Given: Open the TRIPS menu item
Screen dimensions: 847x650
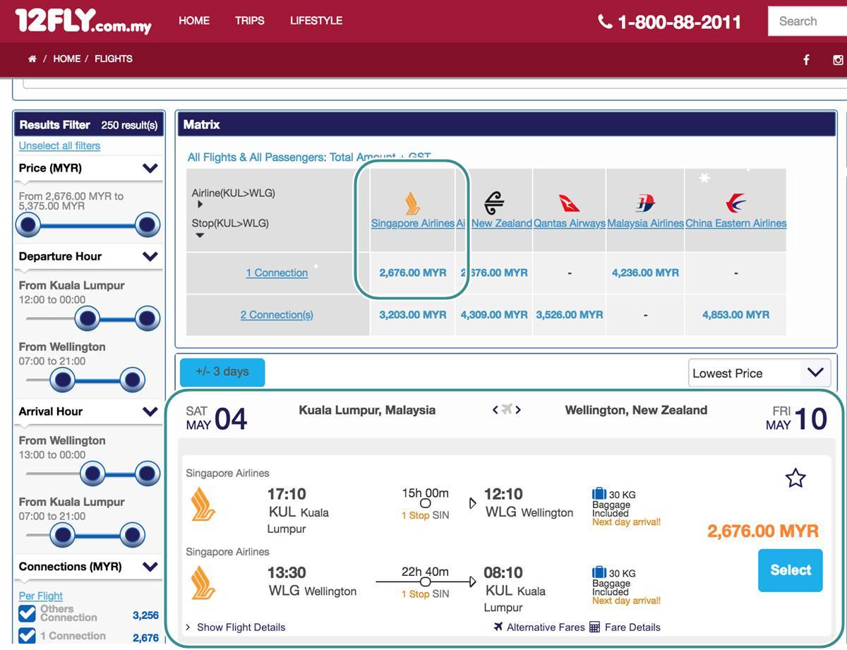Looking at the screenshot, I should (250, 21).
